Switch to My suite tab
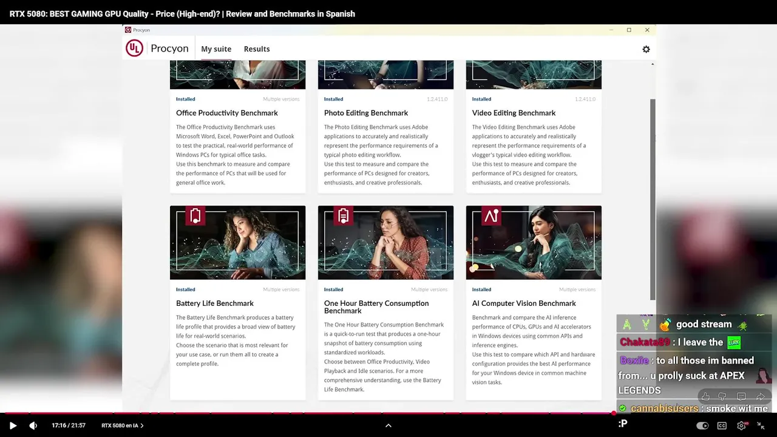 pos(216,49)
